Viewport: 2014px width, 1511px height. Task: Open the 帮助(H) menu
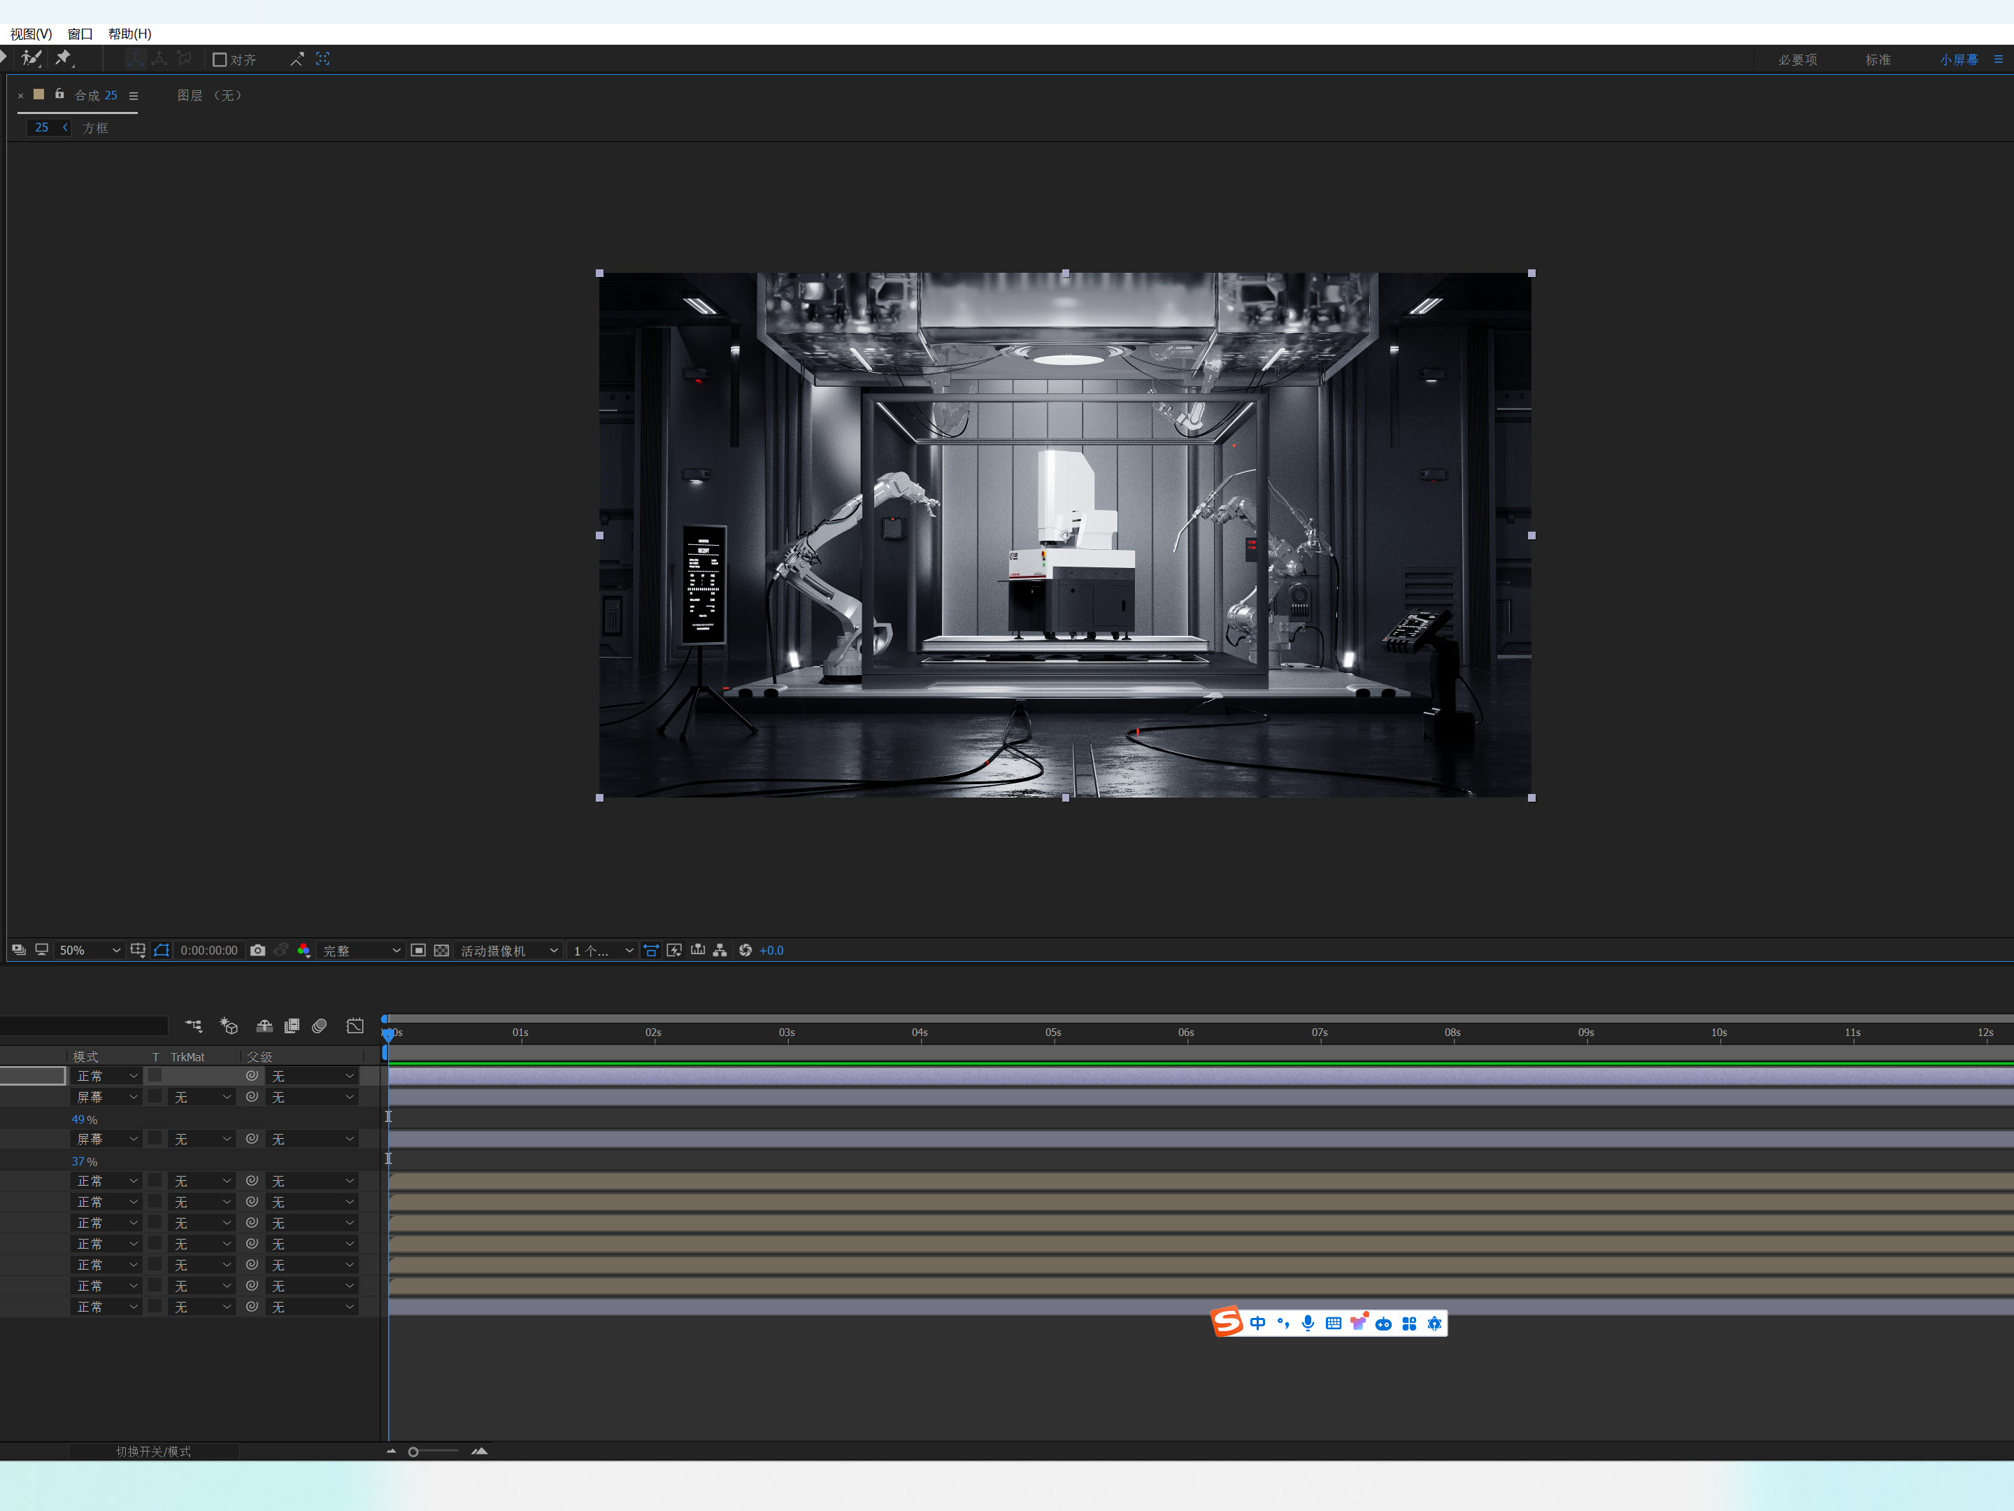click(129, 34)
